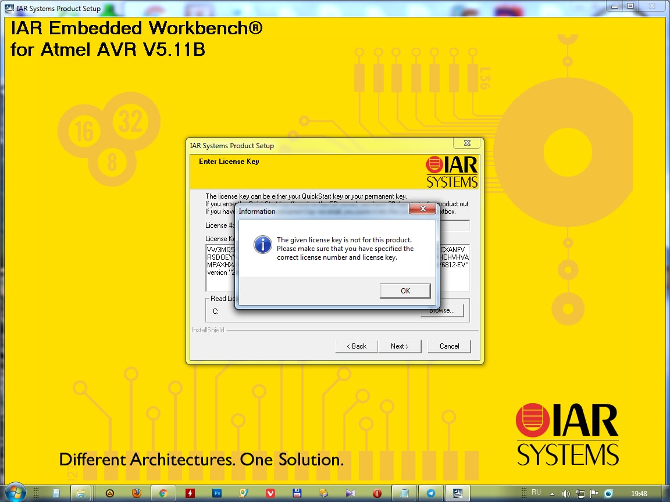Open Action Center flag tray icon
670x502 pixels.
(x=594, y=494)
